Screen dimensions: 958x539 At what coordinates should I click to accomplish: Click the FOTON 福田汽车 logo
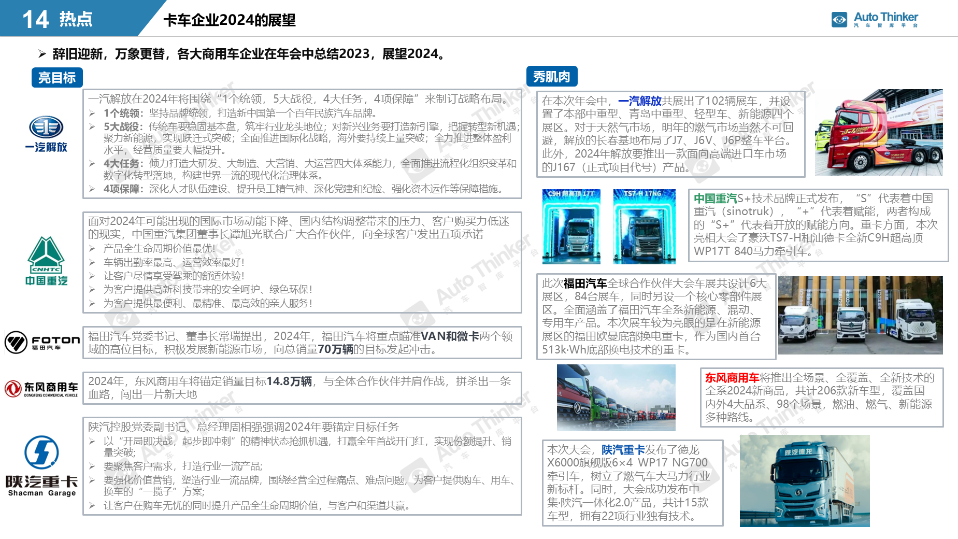pos(42,342)
